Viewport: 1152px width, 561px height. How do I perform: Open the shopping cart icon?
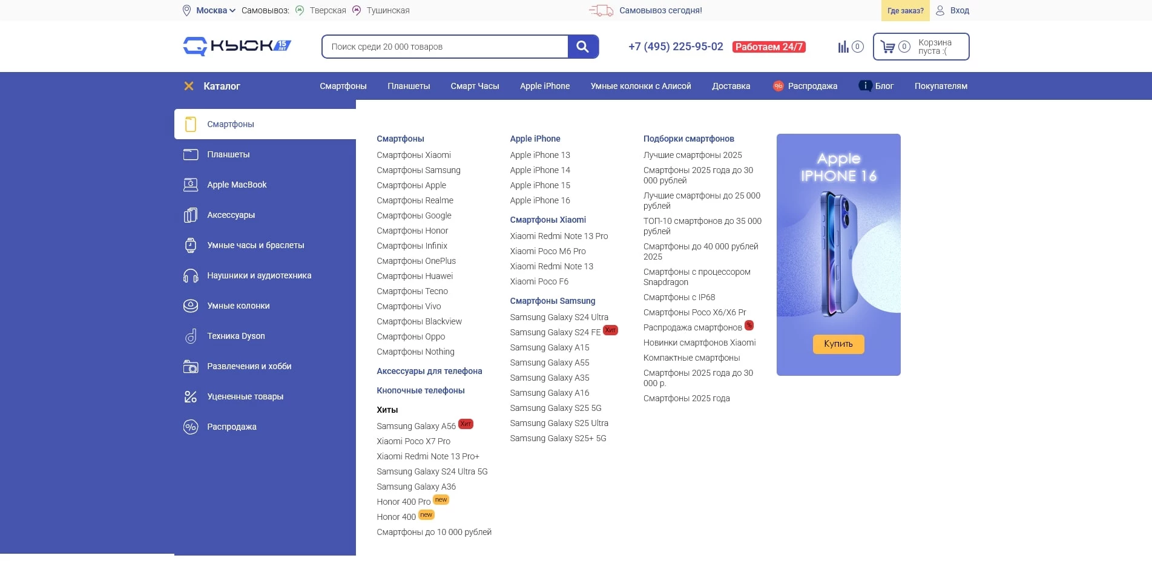pyautogui.click(x=887, y=47)
